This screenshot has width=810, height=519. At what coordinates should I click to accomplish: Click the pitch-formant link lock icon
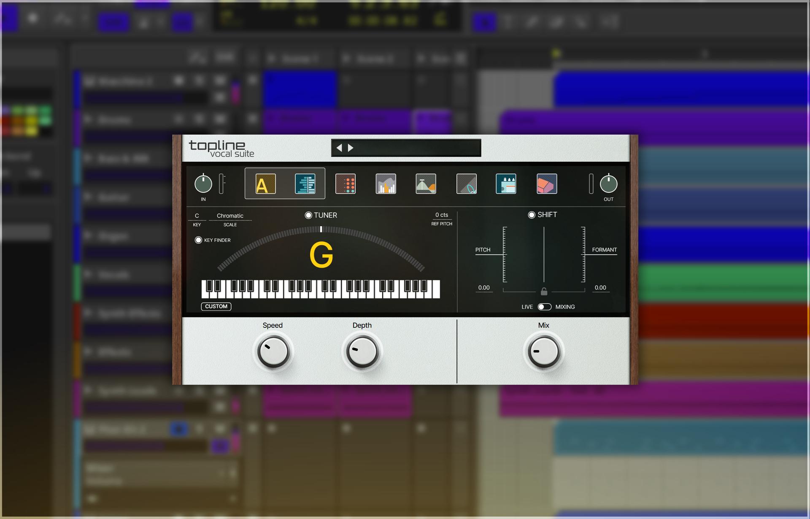tap(544, 291)
